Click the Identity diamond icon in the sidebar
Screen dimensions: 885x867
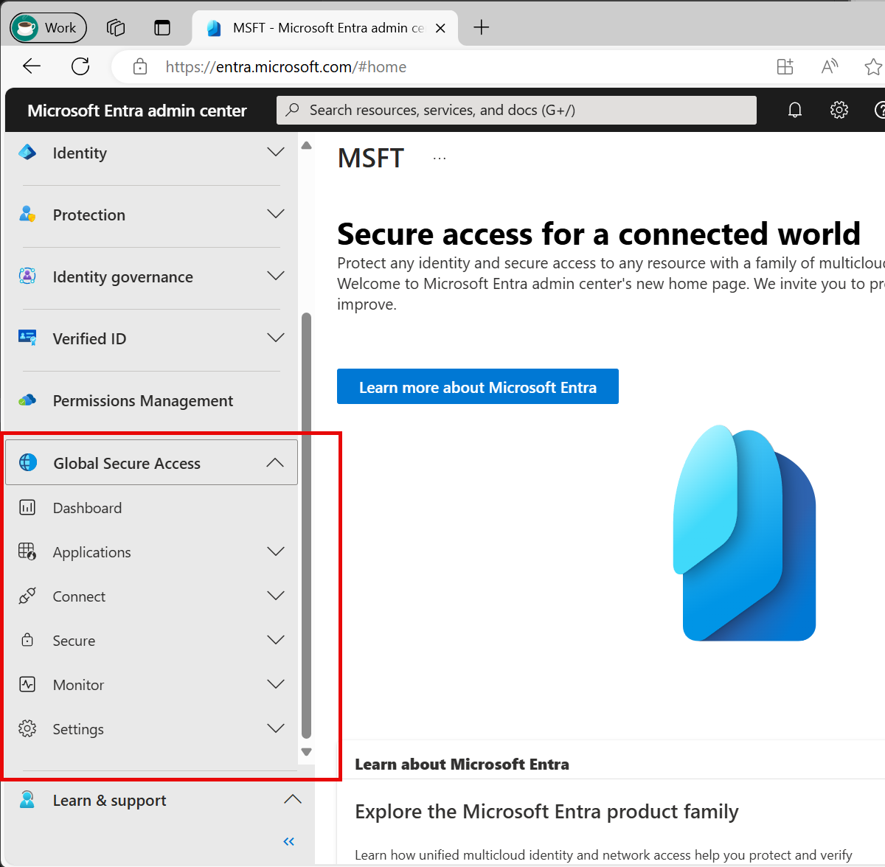click(x=27, y=153)
